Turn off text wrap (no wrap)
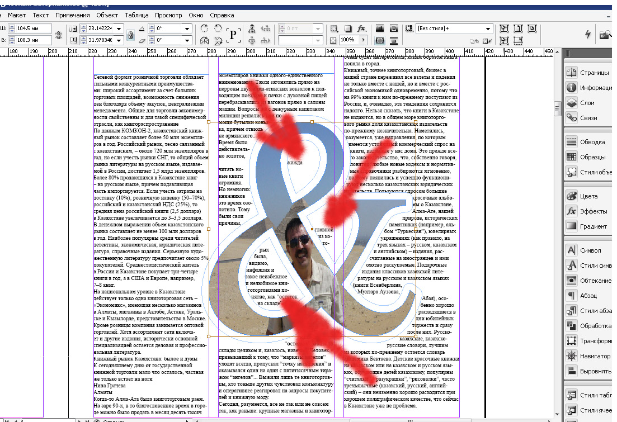This screenshot has width=617, height=422. [380, 29]
